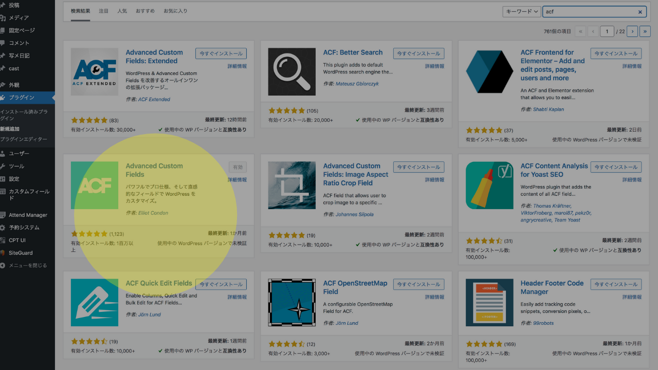The width and height of the screenshot is (658, 370).
Task: Click the ACF Frontend hexagon logo
Action: [x=489, y=72]
